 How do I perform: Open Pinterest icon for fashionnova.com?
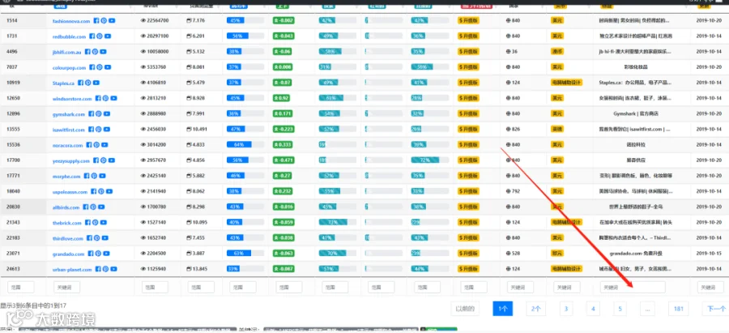pyautogui.click(x=104, y=20)
